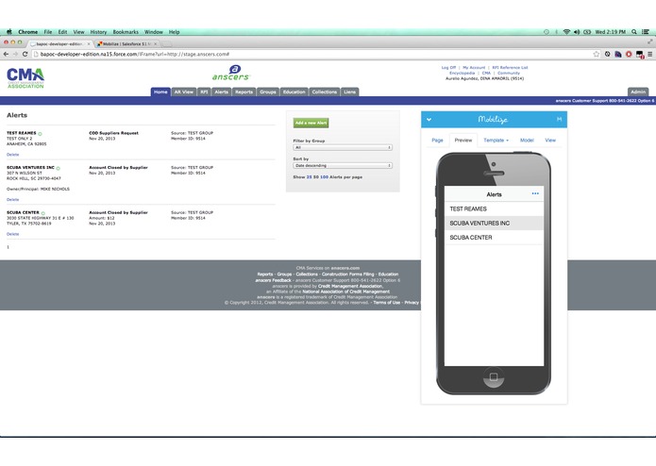The width and height of the screenshot is (656, 466).
Task: Delete the TEST REAMES alert
Action: (12, 155)
